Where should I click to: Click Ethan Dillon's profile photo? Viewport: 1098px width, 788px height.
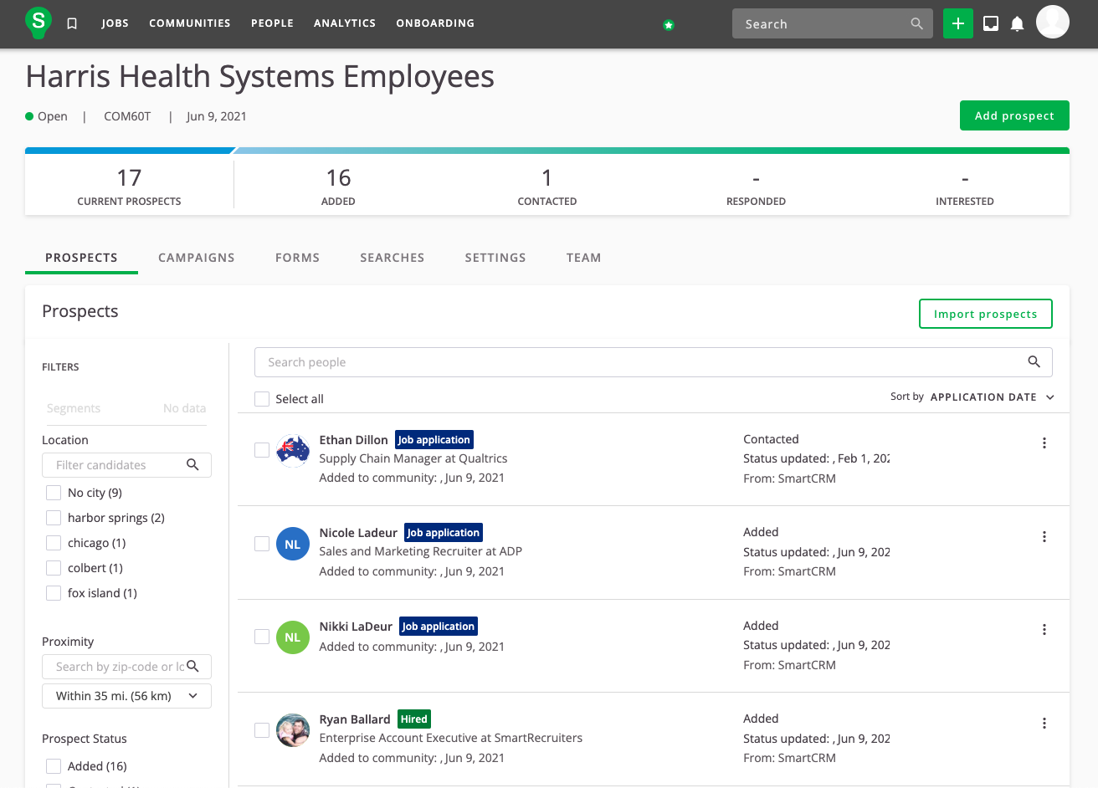(293, 451)
